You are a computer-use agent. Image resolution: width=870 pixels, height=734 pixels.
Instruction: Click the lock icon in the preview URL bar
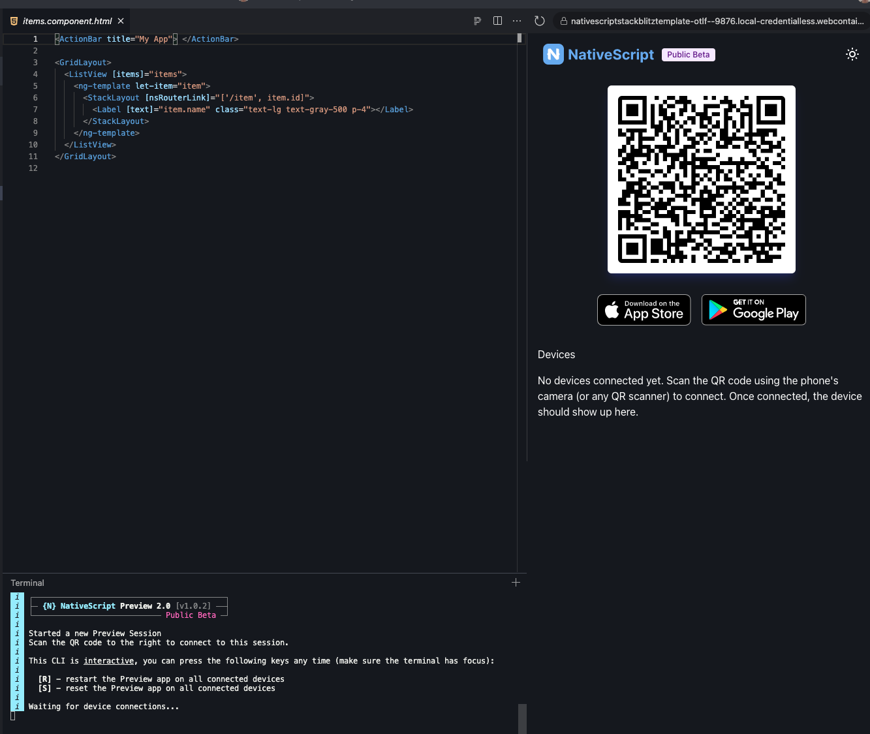click(x=564, y=22)
